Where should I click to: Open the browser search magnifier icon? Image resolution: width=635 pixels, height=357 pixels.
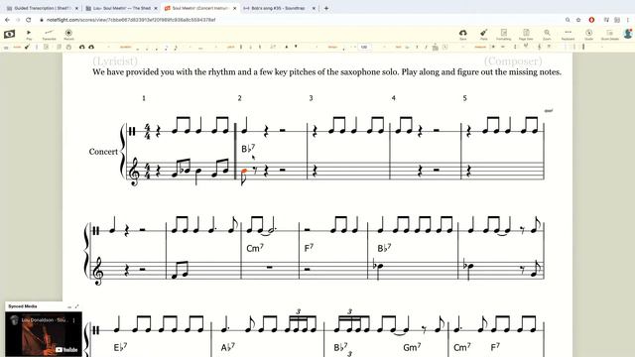tap(568, 20)
